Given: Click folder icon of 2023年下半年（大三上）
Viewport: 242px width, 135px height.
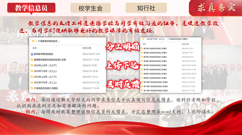Looking at the screenshot, I should tap(32, 71).
